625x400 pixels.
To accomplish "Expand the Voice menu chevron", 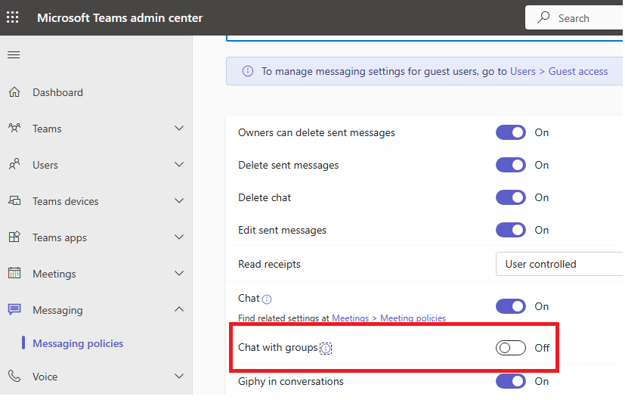I will [x=179, y=377].
